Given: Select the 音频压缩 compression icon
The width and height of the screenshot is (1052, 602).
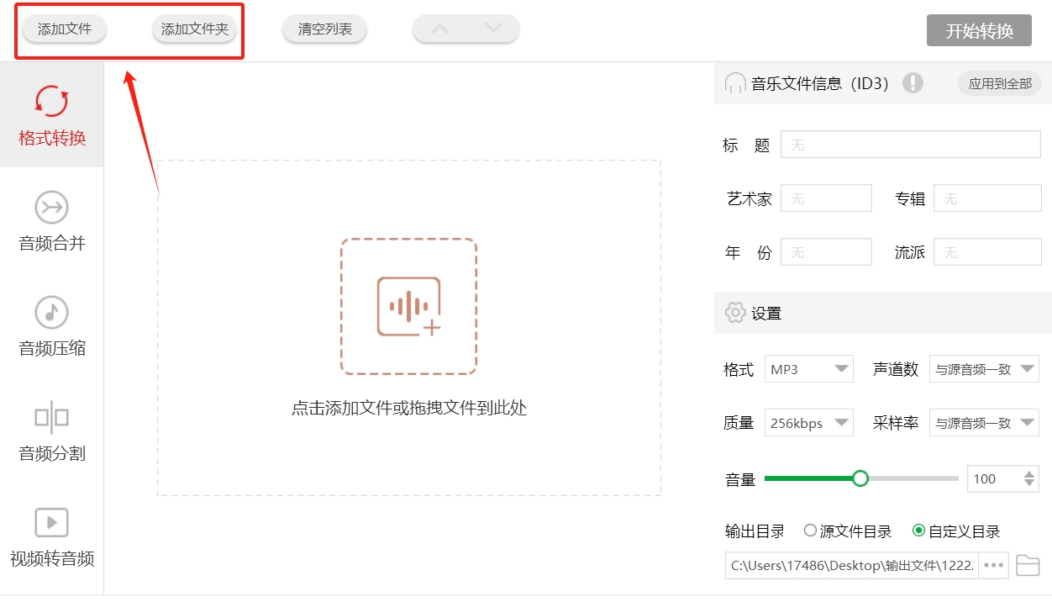Looking at the screenshot, I should pos(51,313).
